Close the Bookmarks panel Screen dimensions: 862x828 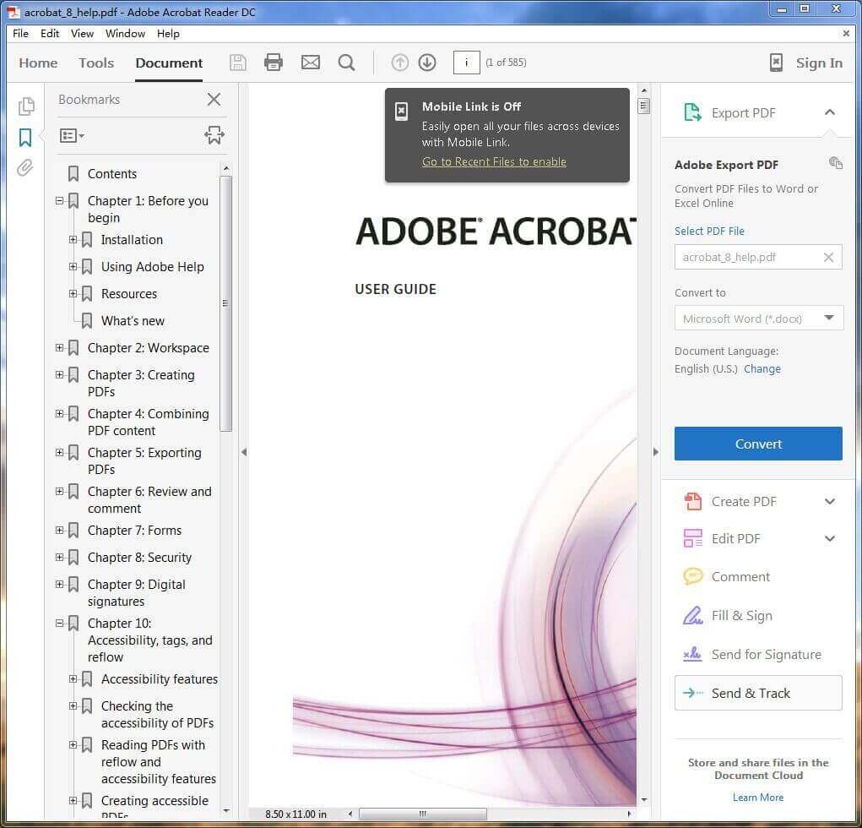pyautogui.click(x=214, y=100)
